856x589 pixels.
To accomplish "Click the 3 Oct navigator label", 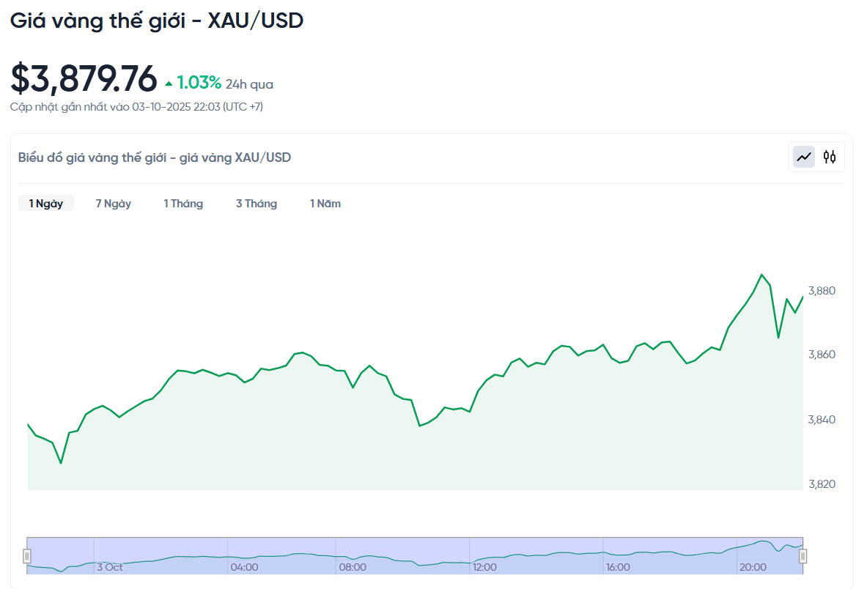I will 110,567.
